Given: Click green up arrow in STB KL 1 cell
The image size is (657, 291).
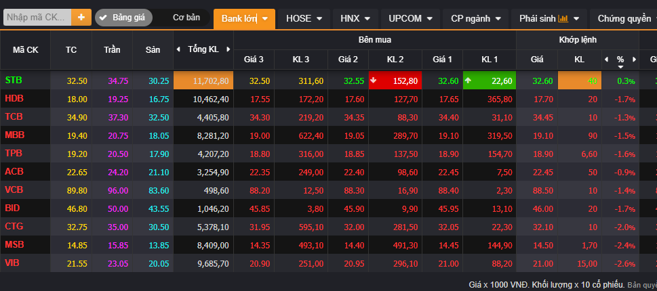Looking at the screenshot, I should point(468,81).
